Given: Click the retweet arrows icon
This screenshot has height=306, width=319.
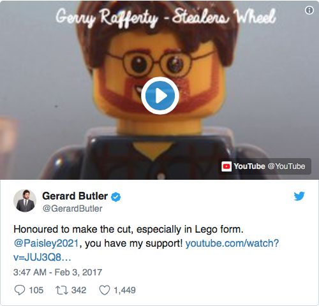Looking at the screenshot, I should click(x=62, y=290).
